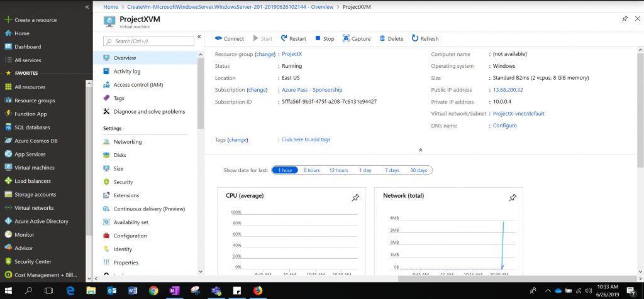Open the ProjectX-vnet/default link
The image size is (644, 299).
click(x=519, y=114)
